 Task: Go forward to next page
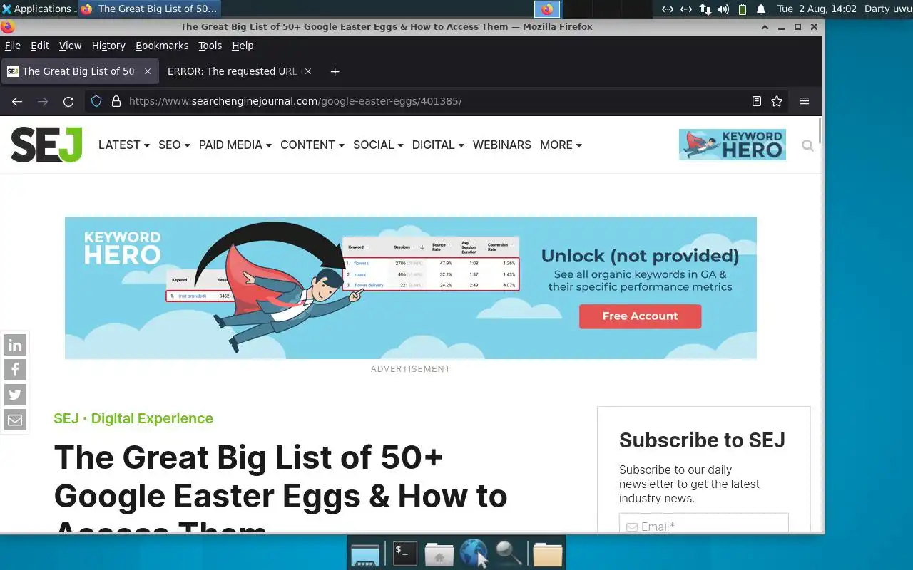pos(43,101)
